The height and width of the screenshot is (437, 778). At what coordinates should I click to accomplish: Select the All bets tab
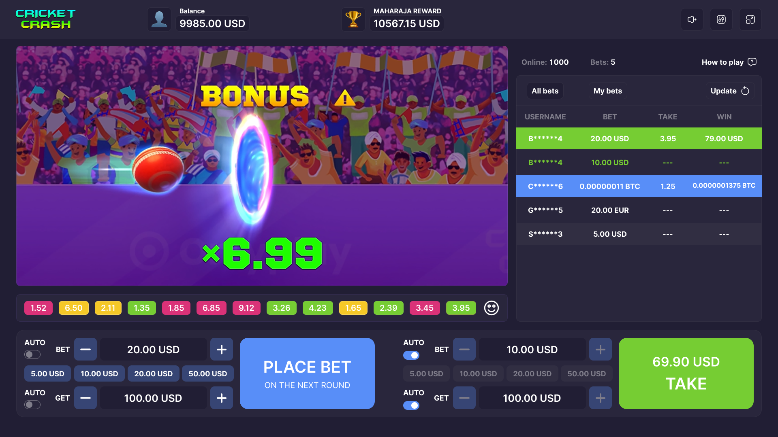[545, 91]
